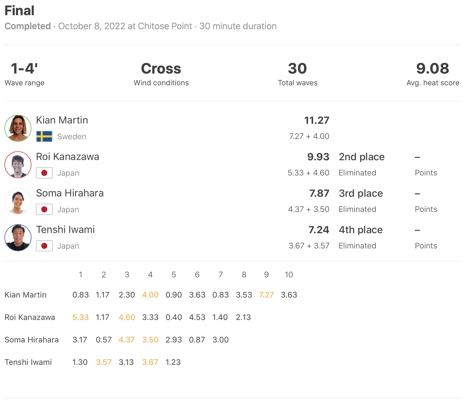Click Japan flag under Soma Hirahara
Image resolution: width=467 pixels, height=403 pixels.
44,209
